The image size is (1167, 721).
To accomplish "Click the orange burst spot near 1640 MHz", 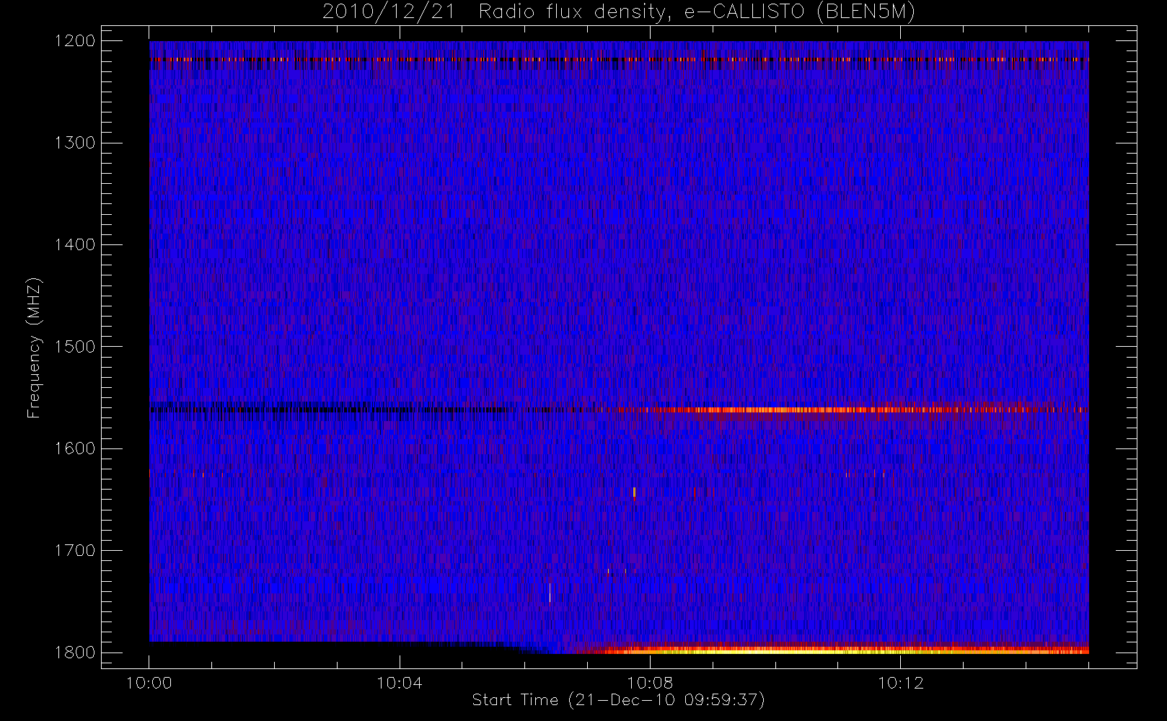I will click(x=634, y=492).
